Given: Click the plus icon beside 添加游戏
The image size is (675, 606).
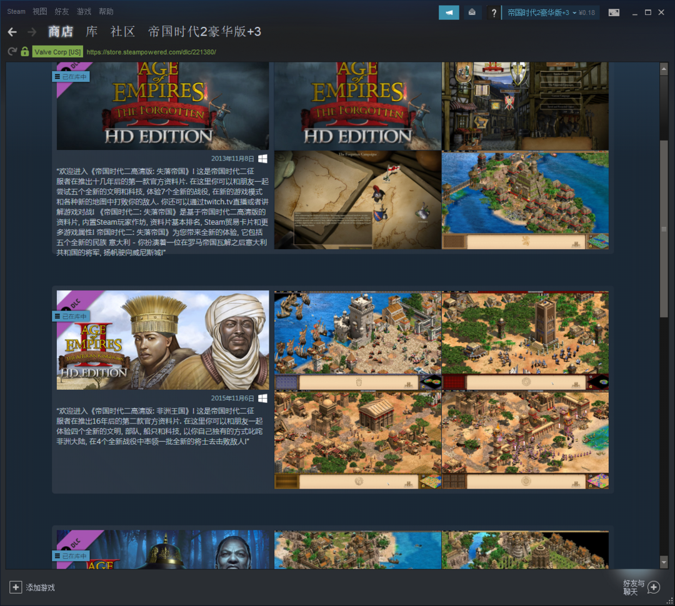Looking at the screenshot, I should click(16, 587).
